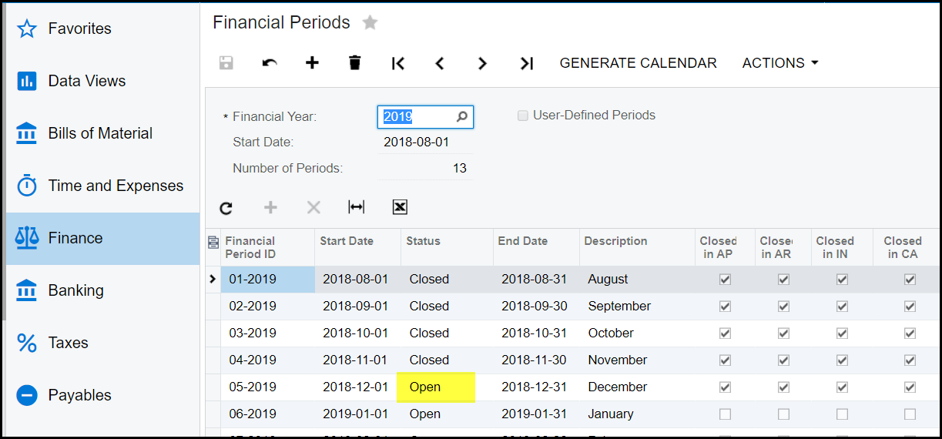The image size is (942, 439).
Task: Expand row 01-2019 using the arrow indicator
Action: point(213,279)
